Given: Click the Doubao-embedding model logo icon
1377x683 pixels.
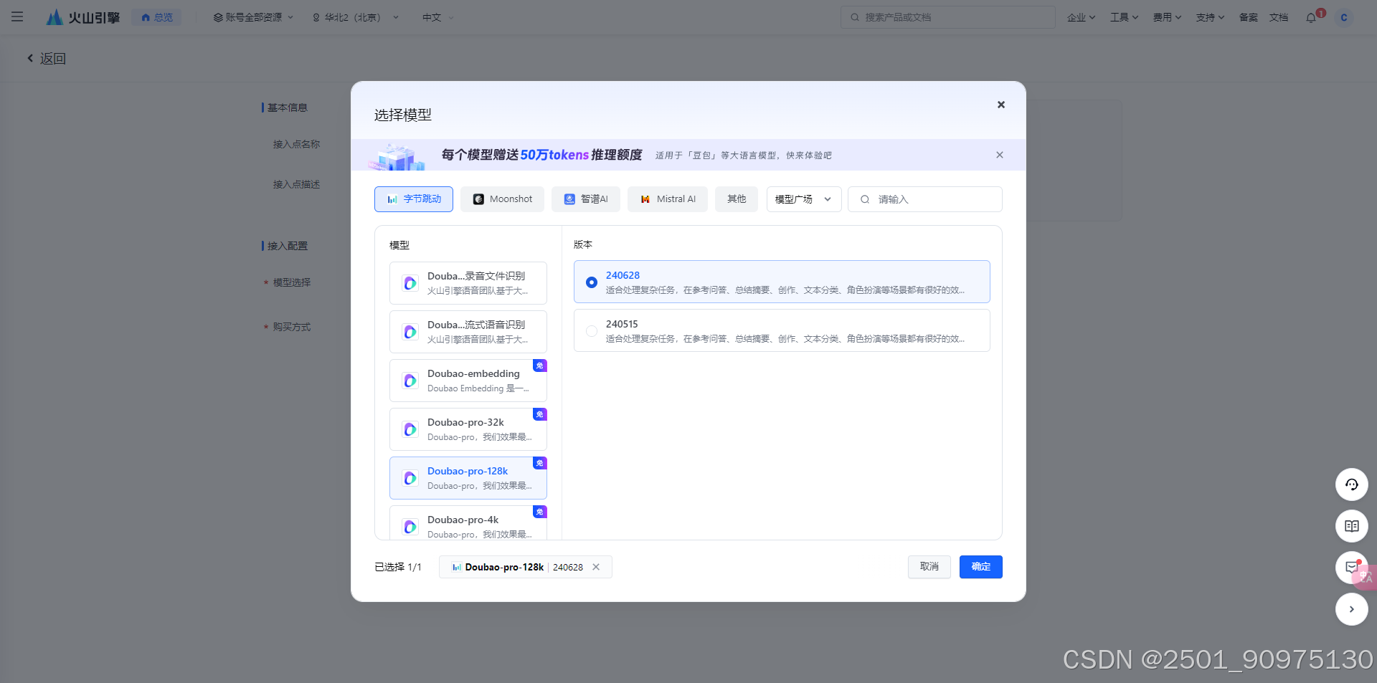Looking at the screenshot, I should pos(410,381).
